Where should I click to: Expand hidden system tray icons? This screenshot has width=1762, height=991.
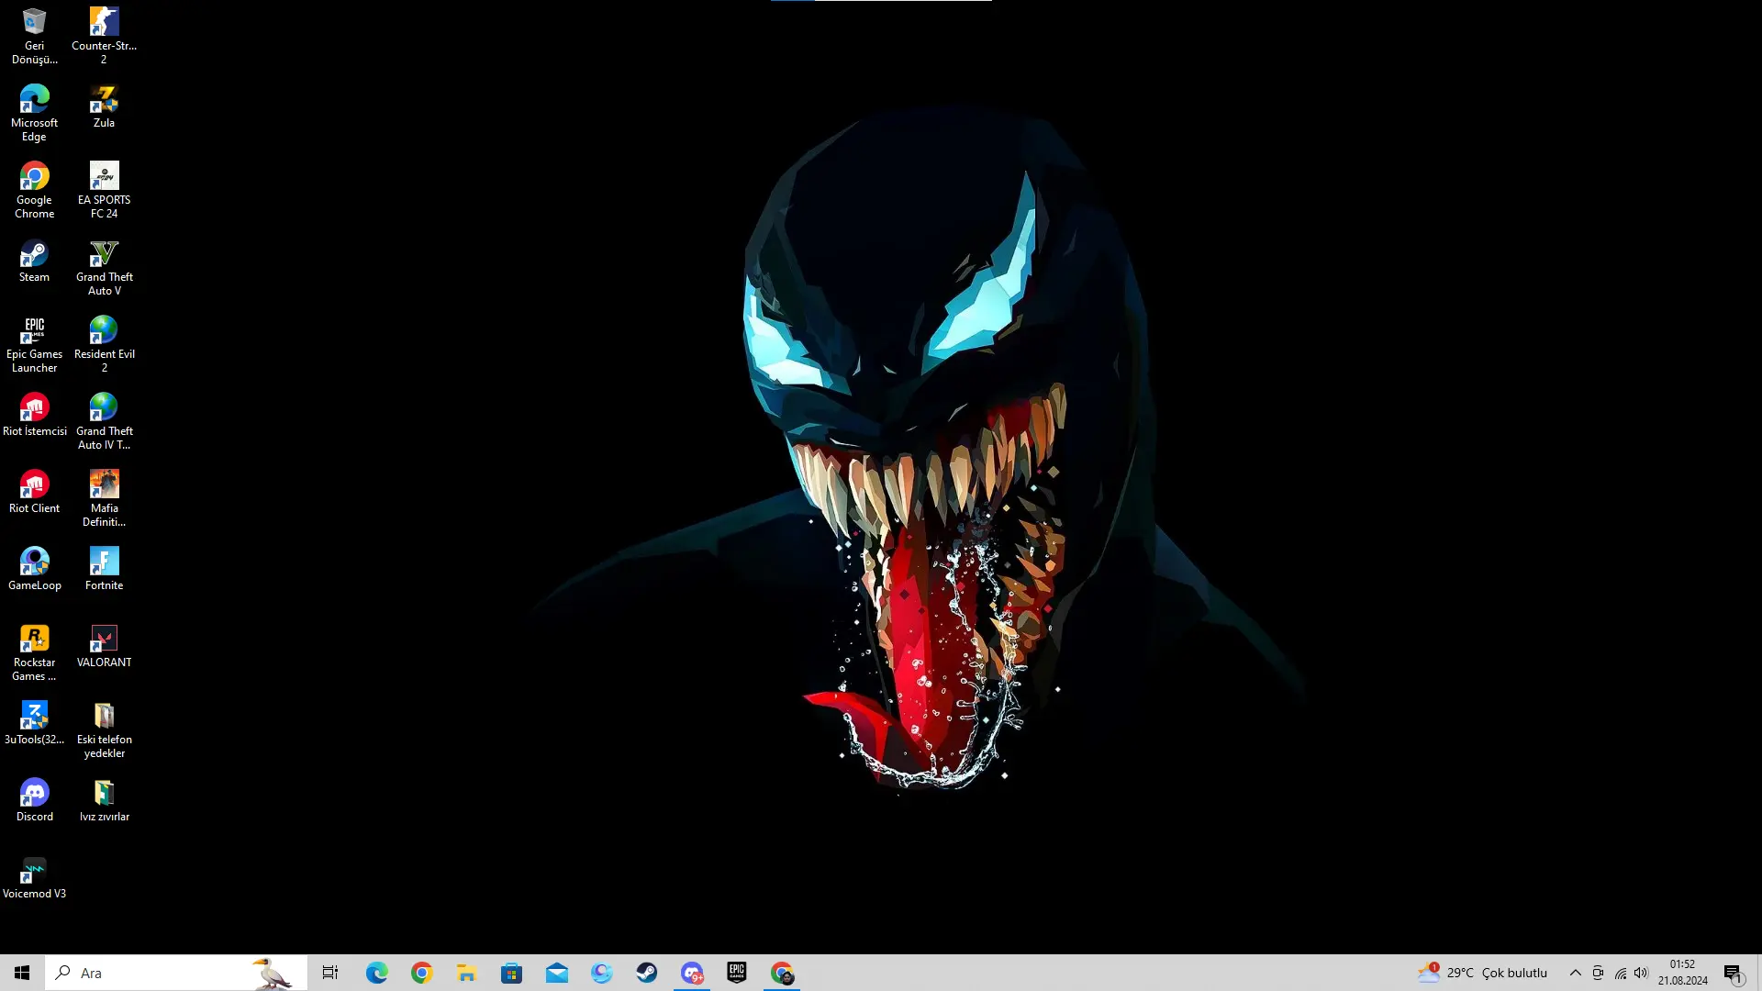click(x=1575, y=973)
